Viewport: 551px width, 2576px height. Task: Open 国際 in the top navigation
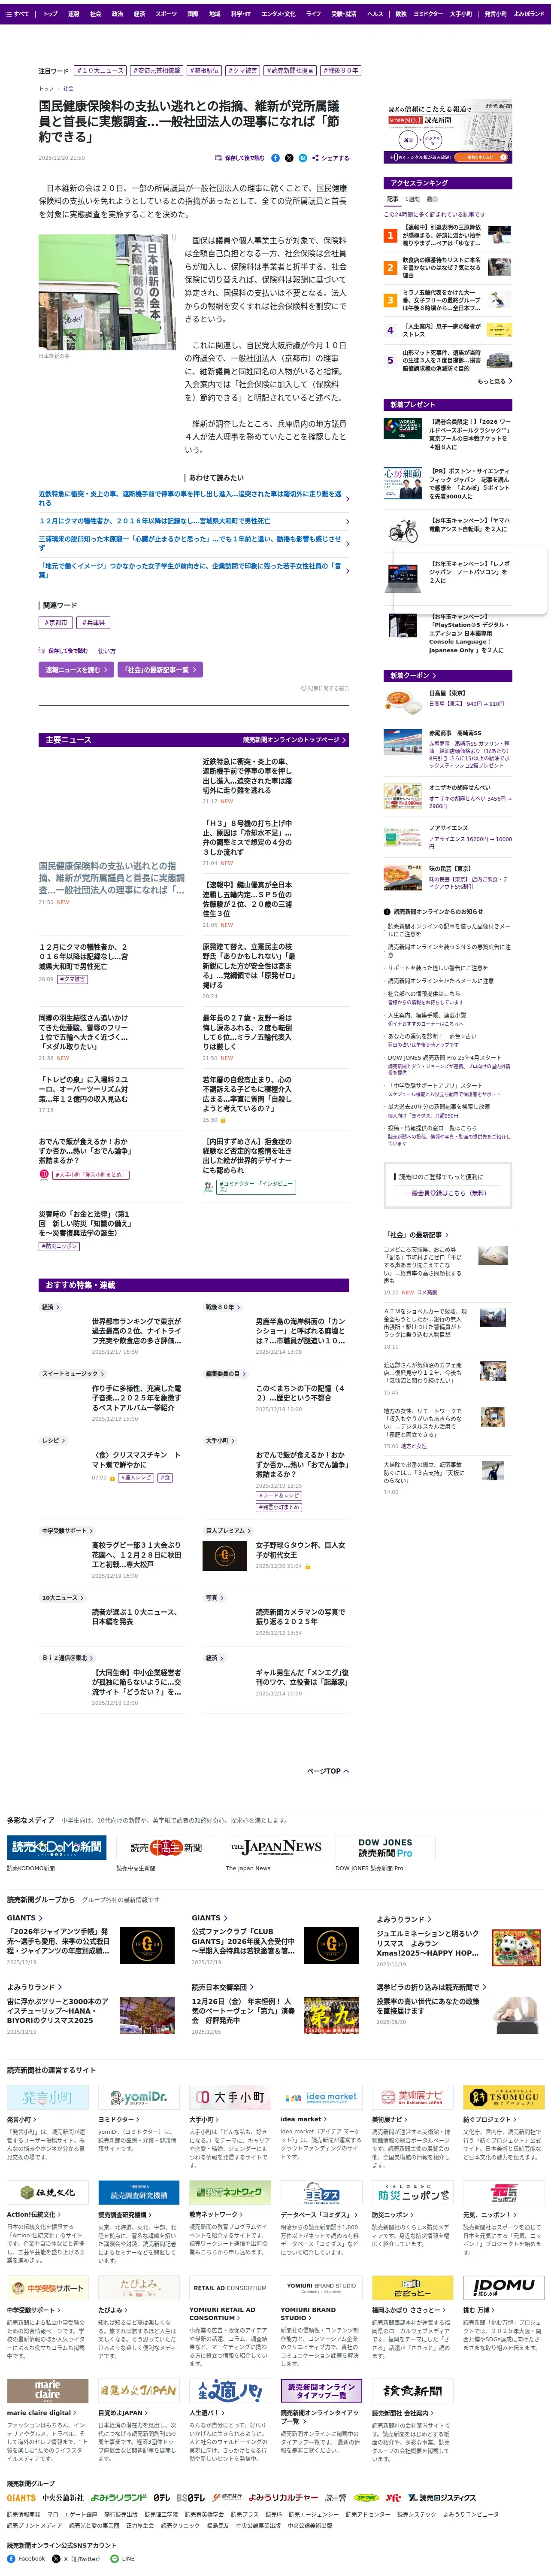[x=193, y=14]
